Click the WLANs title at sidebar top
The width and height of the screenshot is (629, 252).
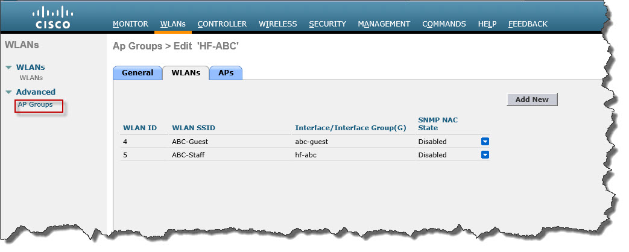(x=22, y=45)
